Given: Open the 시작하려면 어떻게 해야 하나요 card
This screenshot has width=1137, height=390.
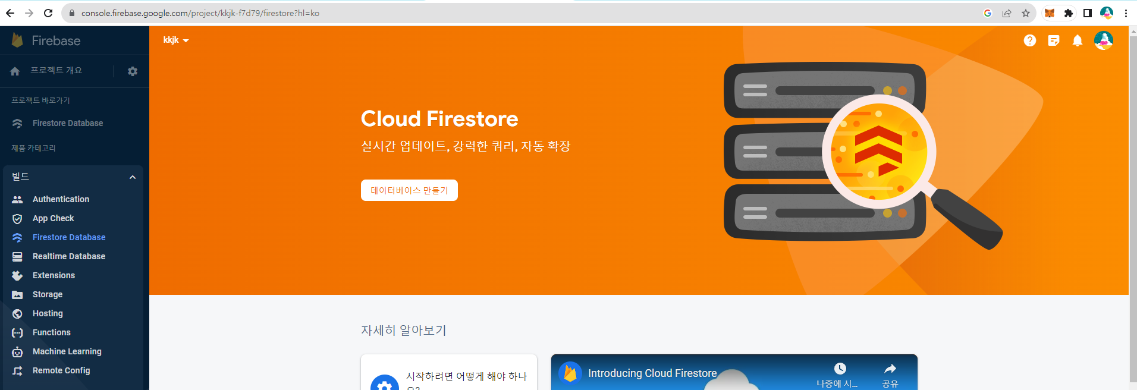Looking at the screenshot, I should coord(449,373).
